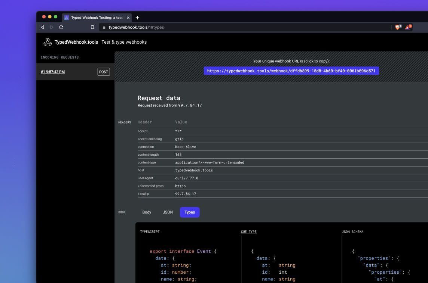Viewport: 428px width, 283px height.
Task: Click the 'export interface Event' code line
Action: tap(183, 251)
